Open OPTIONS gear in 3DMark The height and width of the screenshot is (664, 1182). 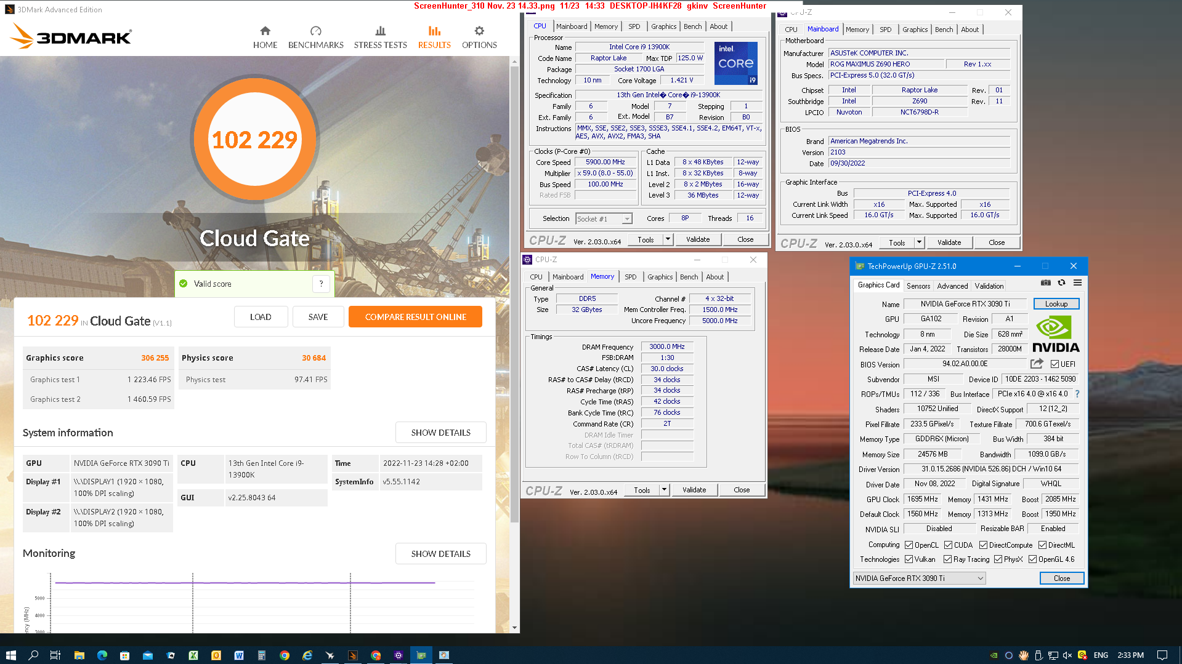click(x=479, y=38)
